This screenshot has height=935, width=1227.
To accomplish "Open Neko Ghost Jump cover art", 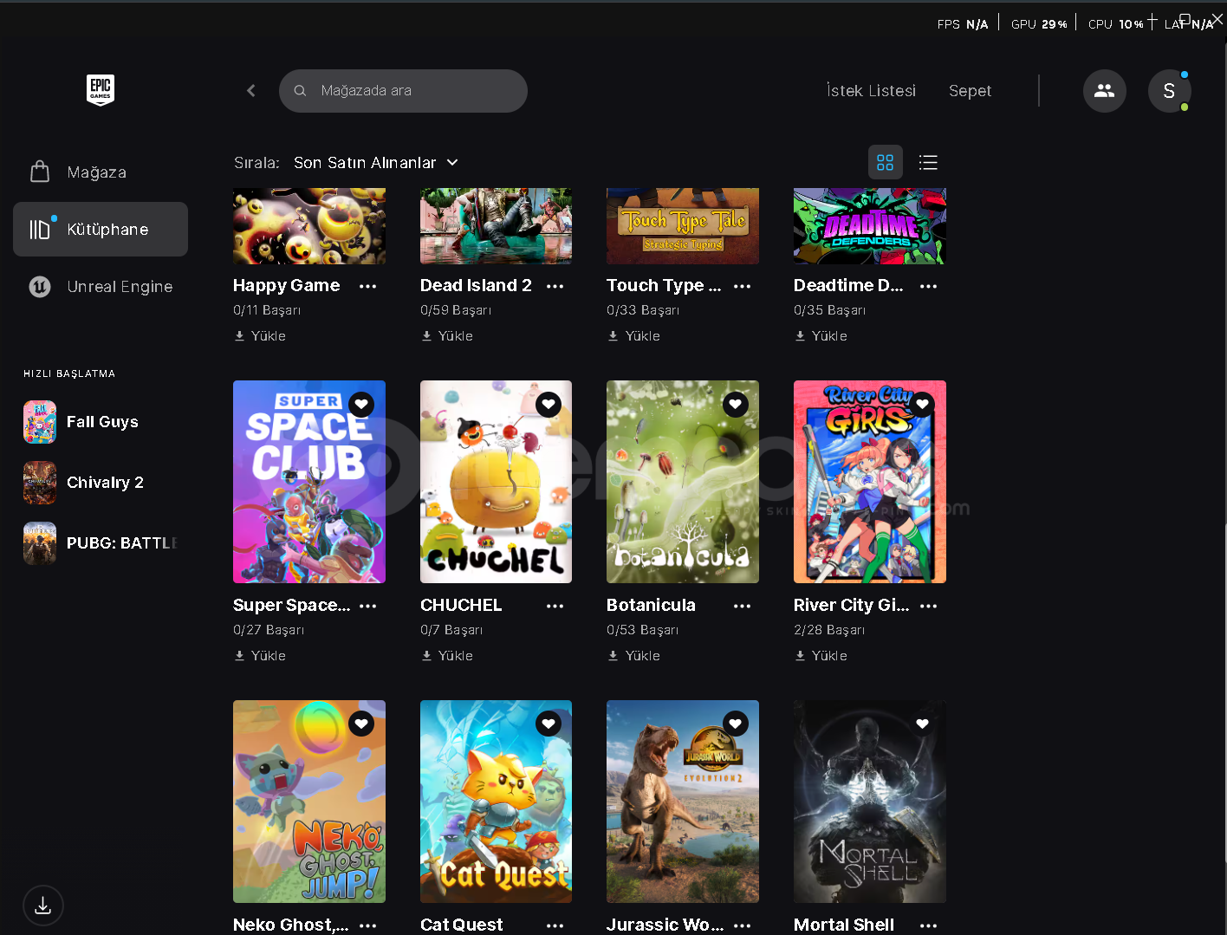I will point(309,802).
